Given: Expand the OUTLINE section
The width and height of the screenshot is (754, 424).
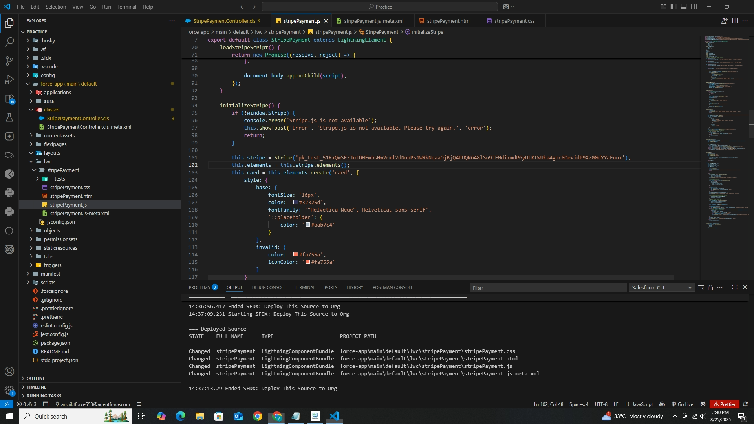Looking at the screenshot, I should point(35,378).
